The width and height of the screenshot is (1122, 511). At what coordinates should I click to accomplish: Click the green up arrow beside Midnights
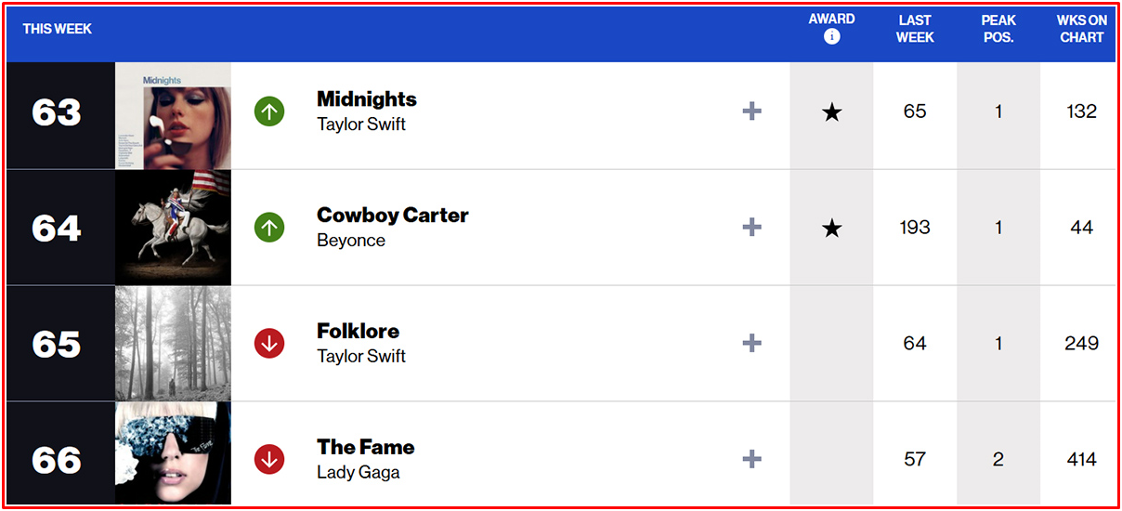(x=269, y=111)
